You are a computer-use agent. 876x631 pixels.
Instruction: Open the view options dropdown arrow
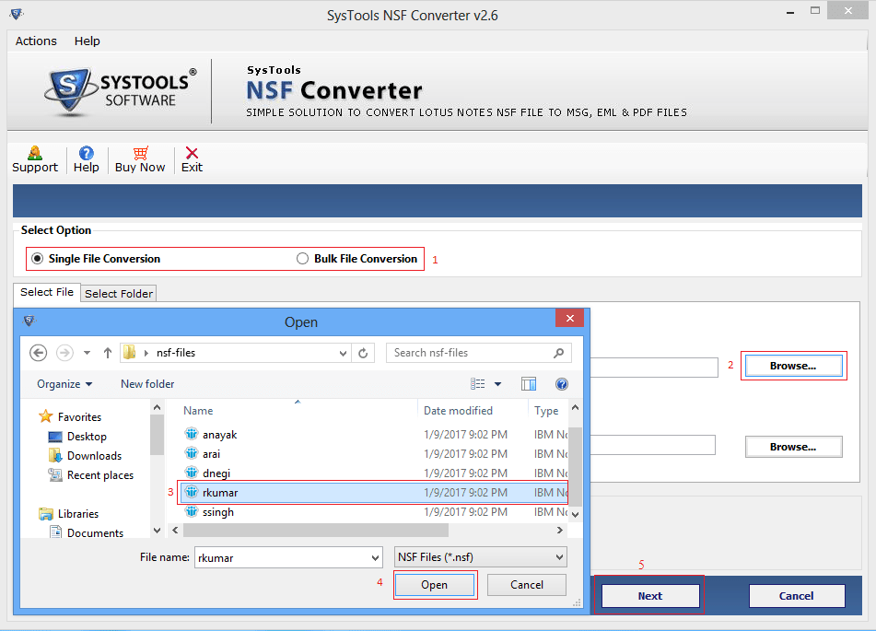(x=497, y=384)
